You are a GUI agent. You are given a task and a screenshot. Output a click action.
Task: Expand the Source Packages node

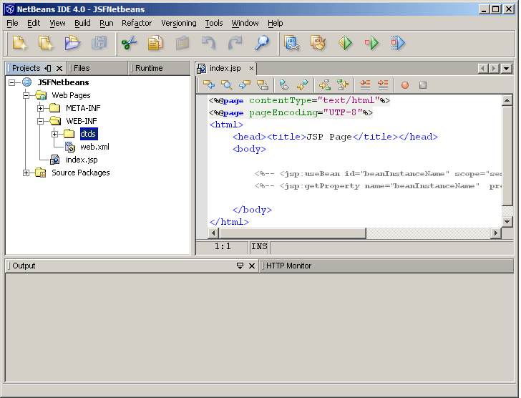[26, 173]
